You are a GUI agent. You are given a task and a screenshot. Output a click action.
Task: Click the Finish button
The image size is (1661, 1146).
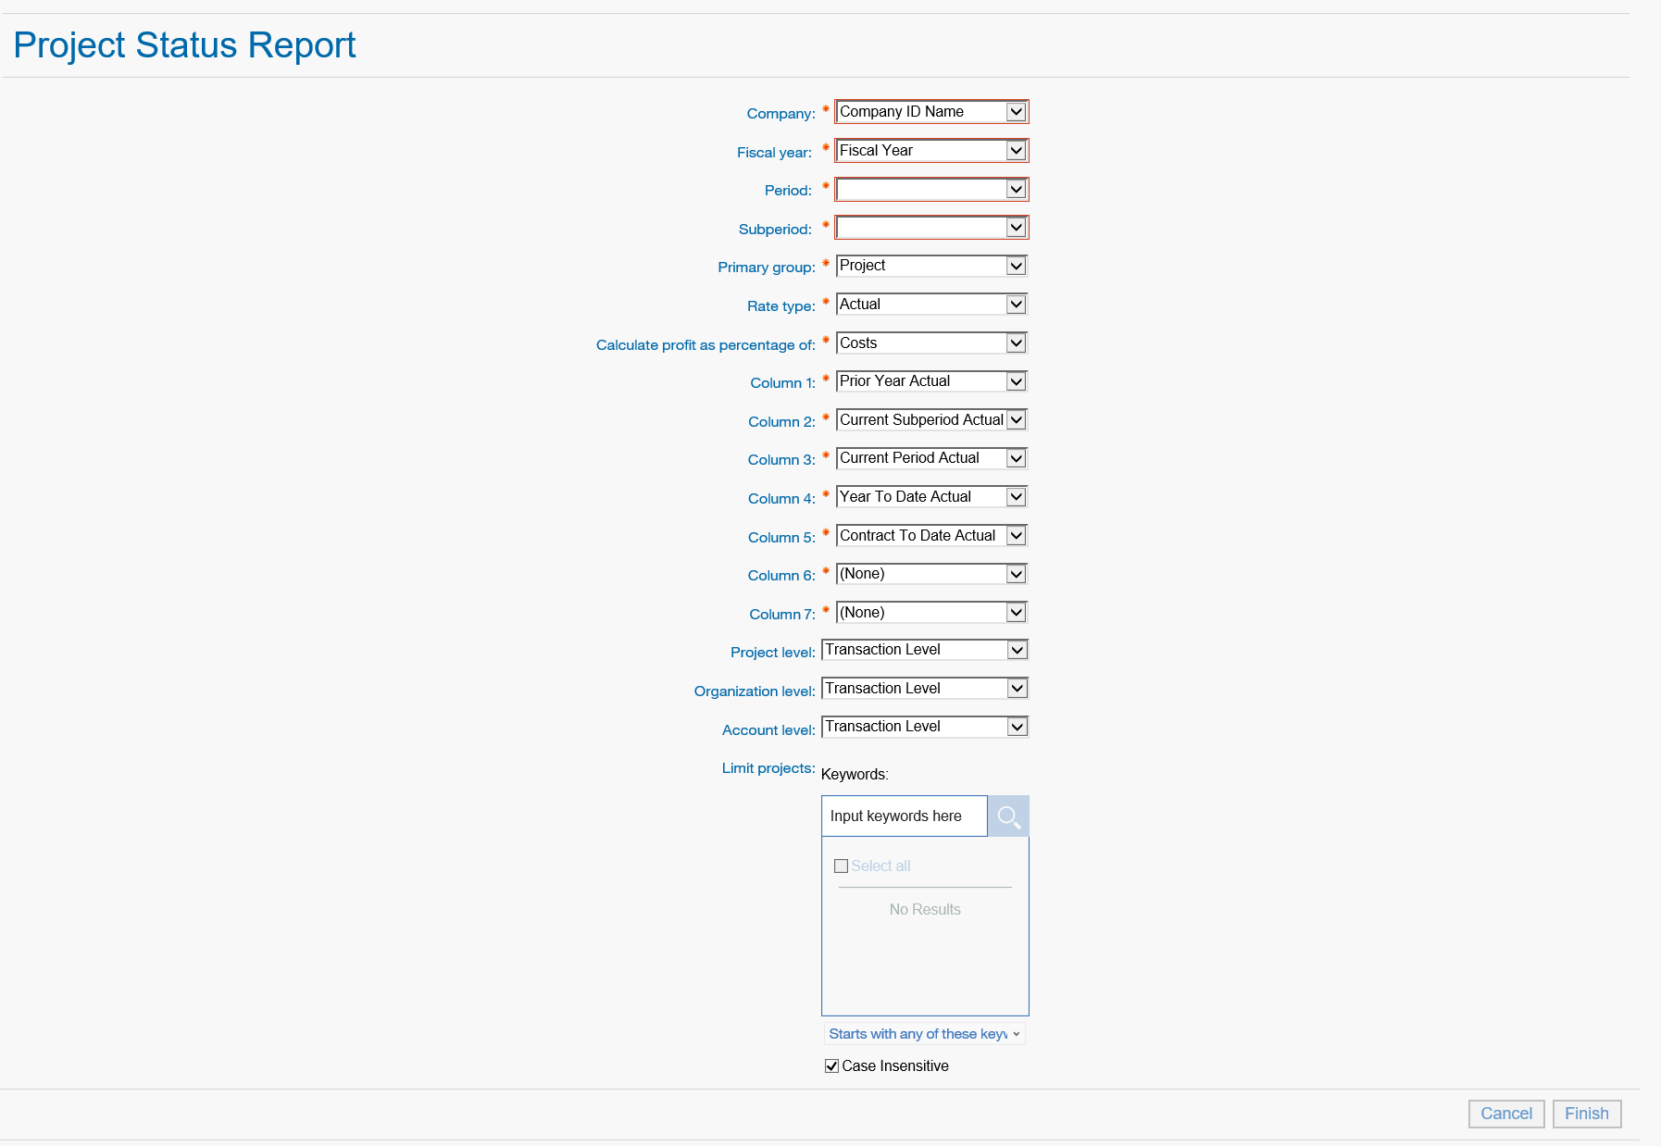click(1586, 1114)
